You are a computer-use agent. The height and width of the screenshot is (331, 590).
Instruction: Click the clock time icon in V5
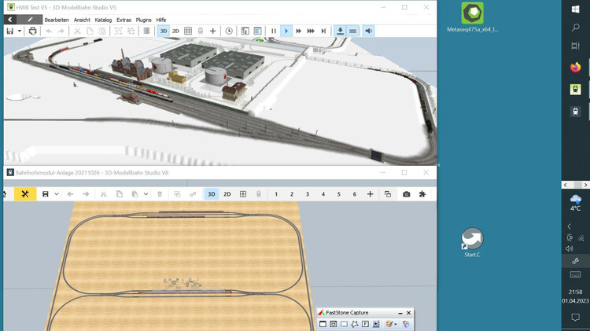tap(229, 31)
